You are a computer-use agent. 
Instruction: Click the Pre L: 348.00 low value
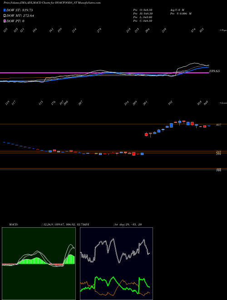tap(143, 17)
